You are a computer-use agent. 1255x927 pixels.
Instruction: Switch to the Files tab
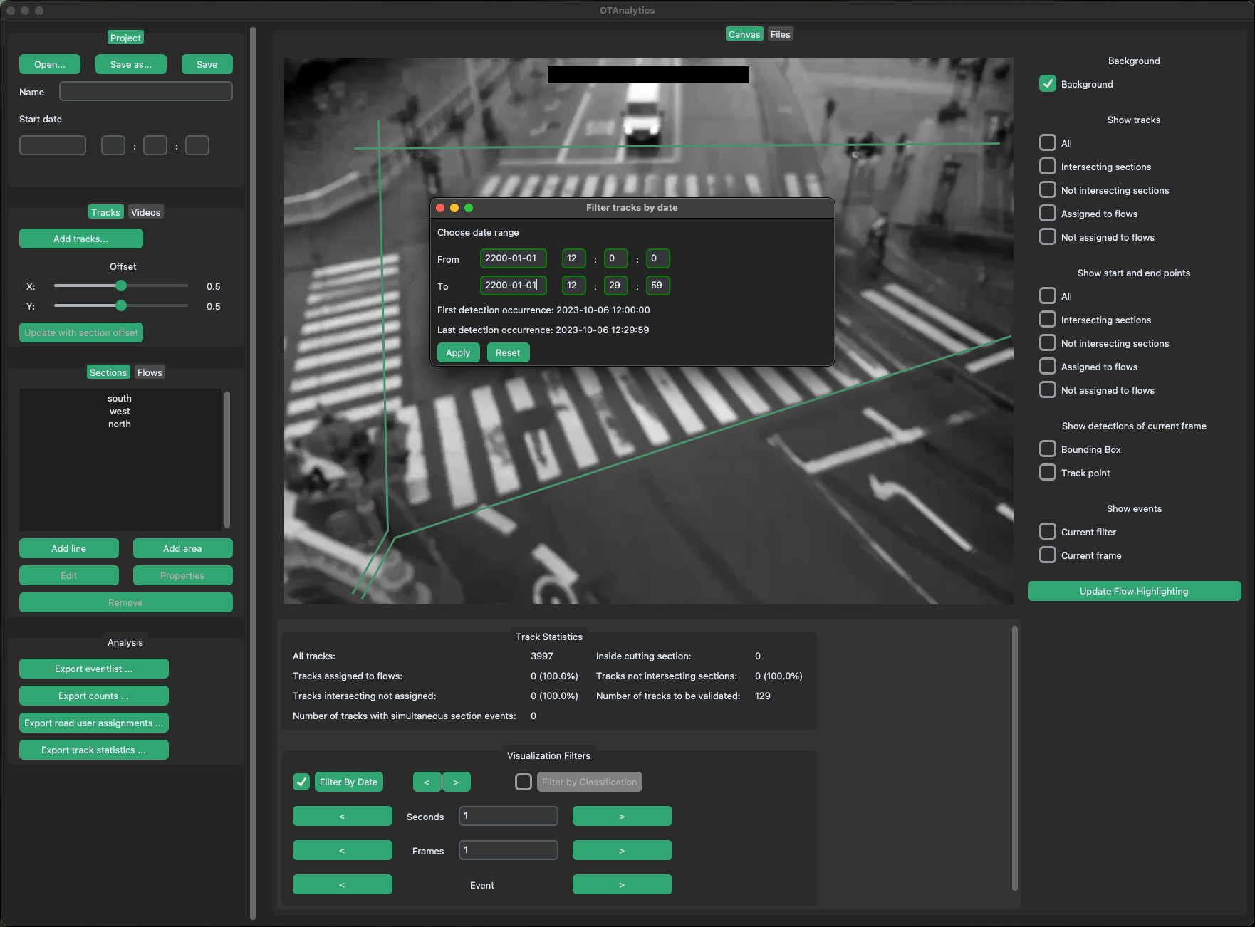780,33
